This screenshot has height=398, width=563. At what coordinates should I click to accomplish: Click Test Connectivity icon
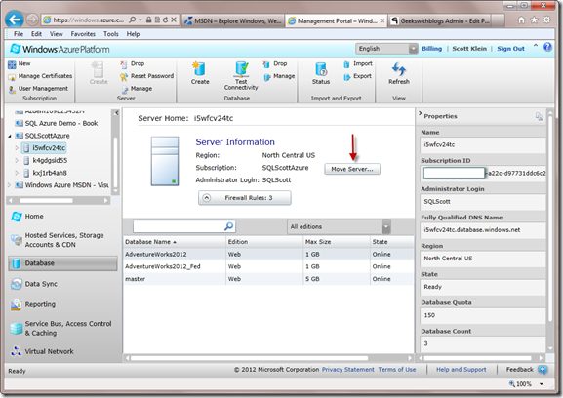point(241,69)
